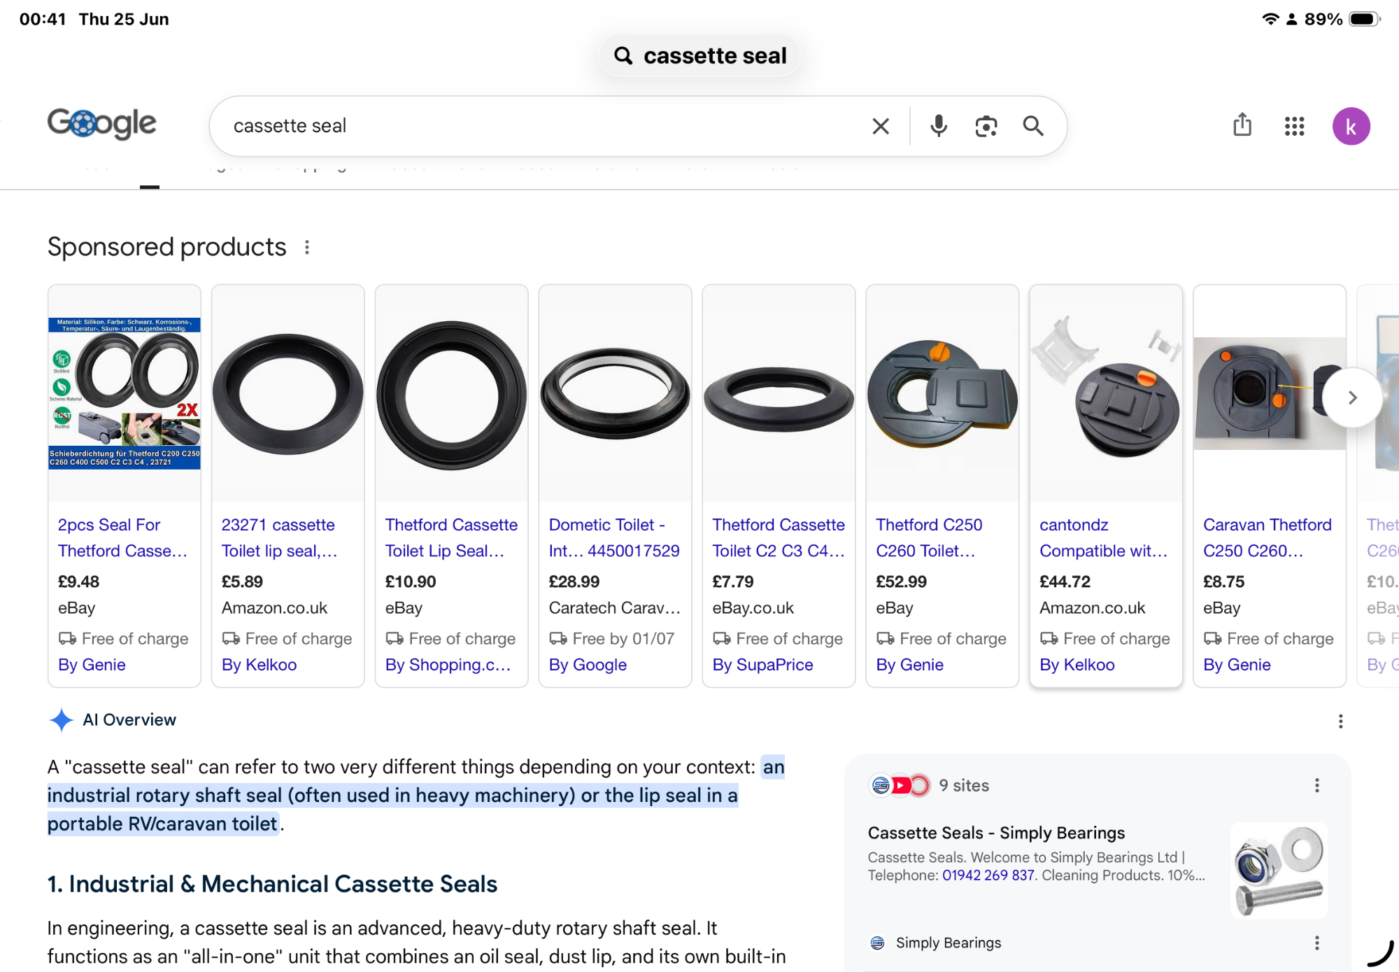Tap the share icon
The width and height of the screenshot is (1399, 972).
[1242, 125]
